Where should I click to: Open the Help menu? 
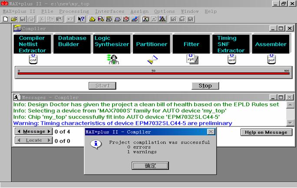(211, 11)
